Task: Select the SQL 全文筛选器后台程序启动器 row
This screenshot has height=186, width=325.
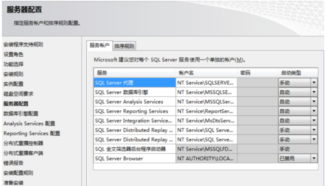Action: pos(134,149)
